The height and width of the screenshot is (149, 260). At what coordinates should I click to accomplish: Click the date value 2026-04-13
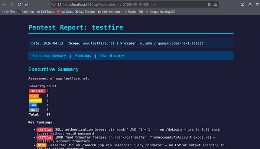coord(53,43)
